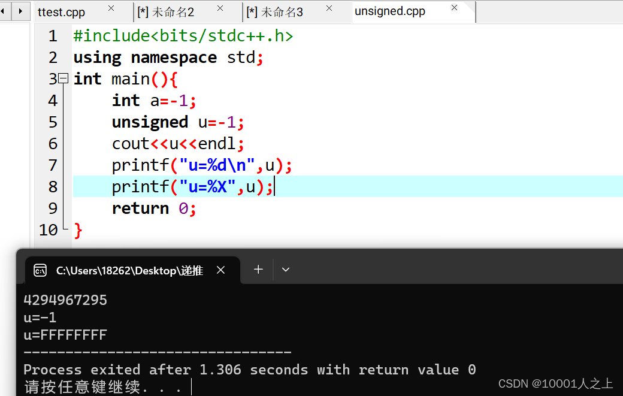
Task: Close the 未命名3 editor tab
Action: coord(328,9)
